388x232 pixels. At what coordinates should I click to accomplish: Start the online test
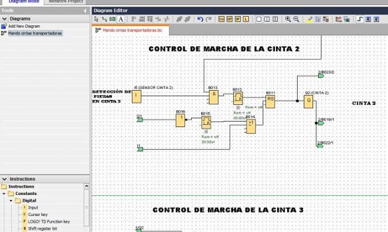click(x=347, y=19)
